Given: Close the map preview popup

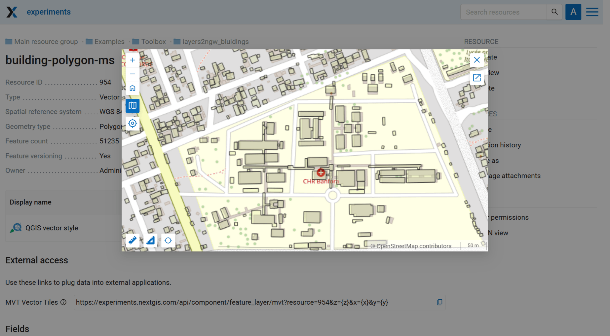Looking at the screenshot, I should [x=477, y=60].
